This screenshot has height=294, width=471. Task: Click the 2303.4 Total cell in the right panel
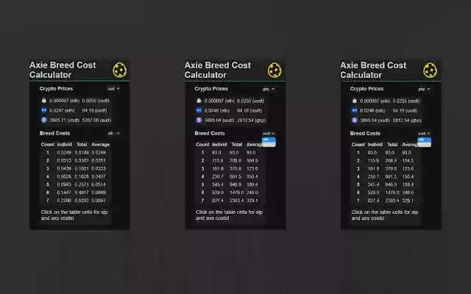coord(392,201)
